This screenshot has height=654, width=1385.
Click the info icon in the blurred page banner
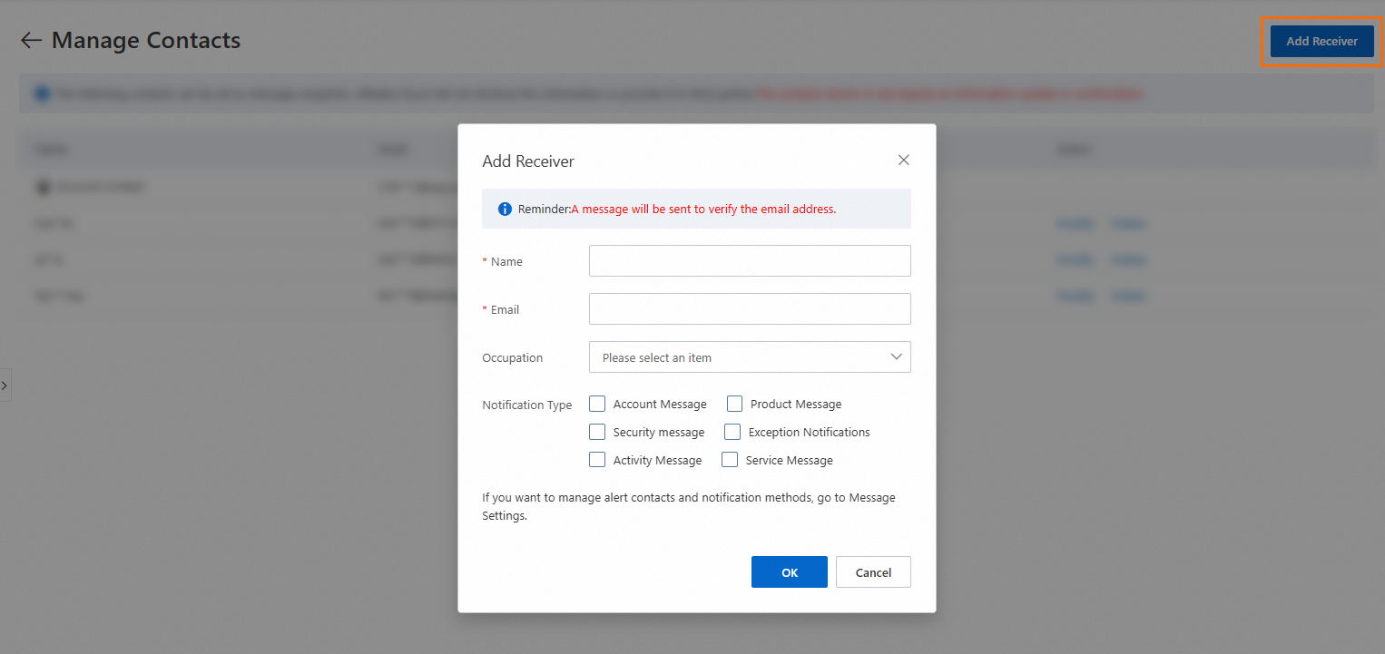coord(42,93)
